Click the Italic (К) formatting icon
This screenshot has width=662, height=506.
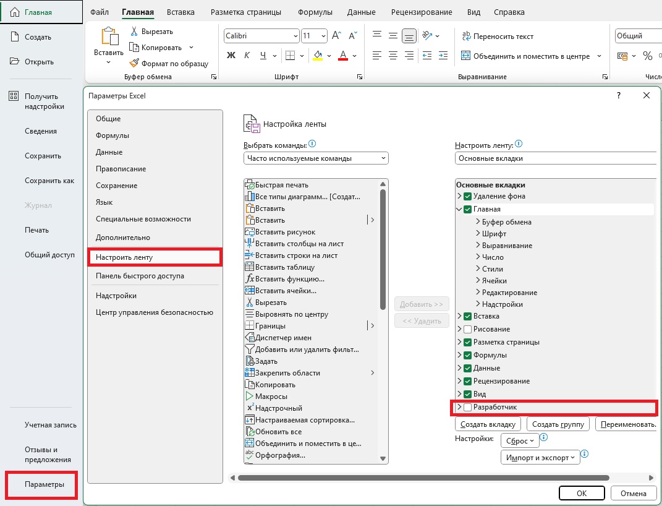click(247, 56)
